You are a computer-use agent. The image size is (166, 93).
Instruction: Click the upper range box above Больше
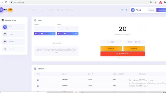(x=134, y=42)
